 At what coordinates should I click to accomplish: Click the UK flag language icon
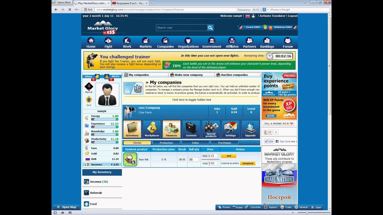coord(247,16)
